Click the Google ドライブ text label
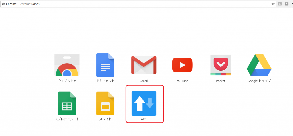Viewport: 293px width, 136px height. click(x=259, y=81)
